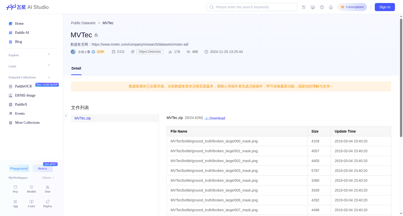The height and width of the screenshot is (216, 403).
Task: Open Home from the sidebar
Action: (19, 23)
